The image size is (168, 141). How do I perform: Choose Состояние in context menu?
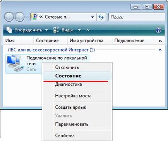pos(77,76)
